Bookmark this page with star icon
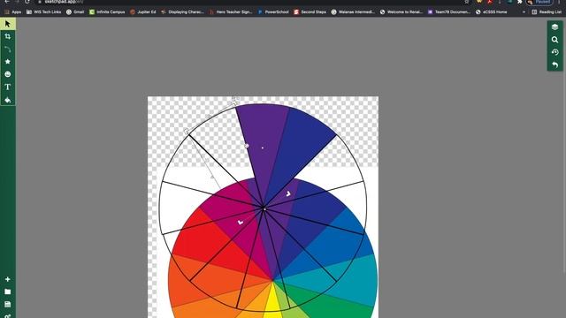 point(466,2)
